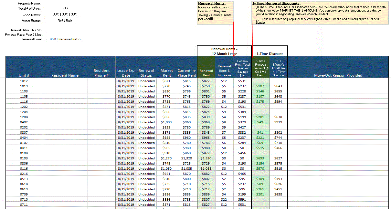The width and height of the screenshot is (391, 209).
Task: Select the 'Renewal Ratio: Past 3 Mos' label
Action: click(x=23, y=34)
